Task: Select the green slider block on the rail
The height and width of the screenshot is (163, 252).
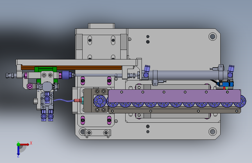Action: point(46,69)
